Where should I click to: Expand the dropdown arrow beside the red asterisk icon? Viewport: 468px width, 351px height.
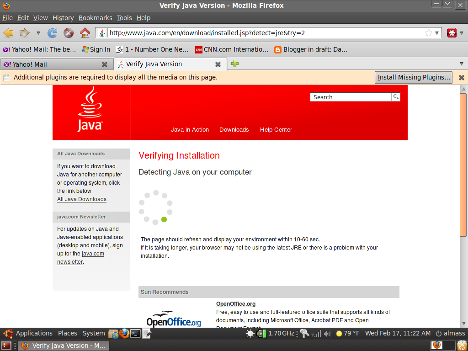click(462, 33)
